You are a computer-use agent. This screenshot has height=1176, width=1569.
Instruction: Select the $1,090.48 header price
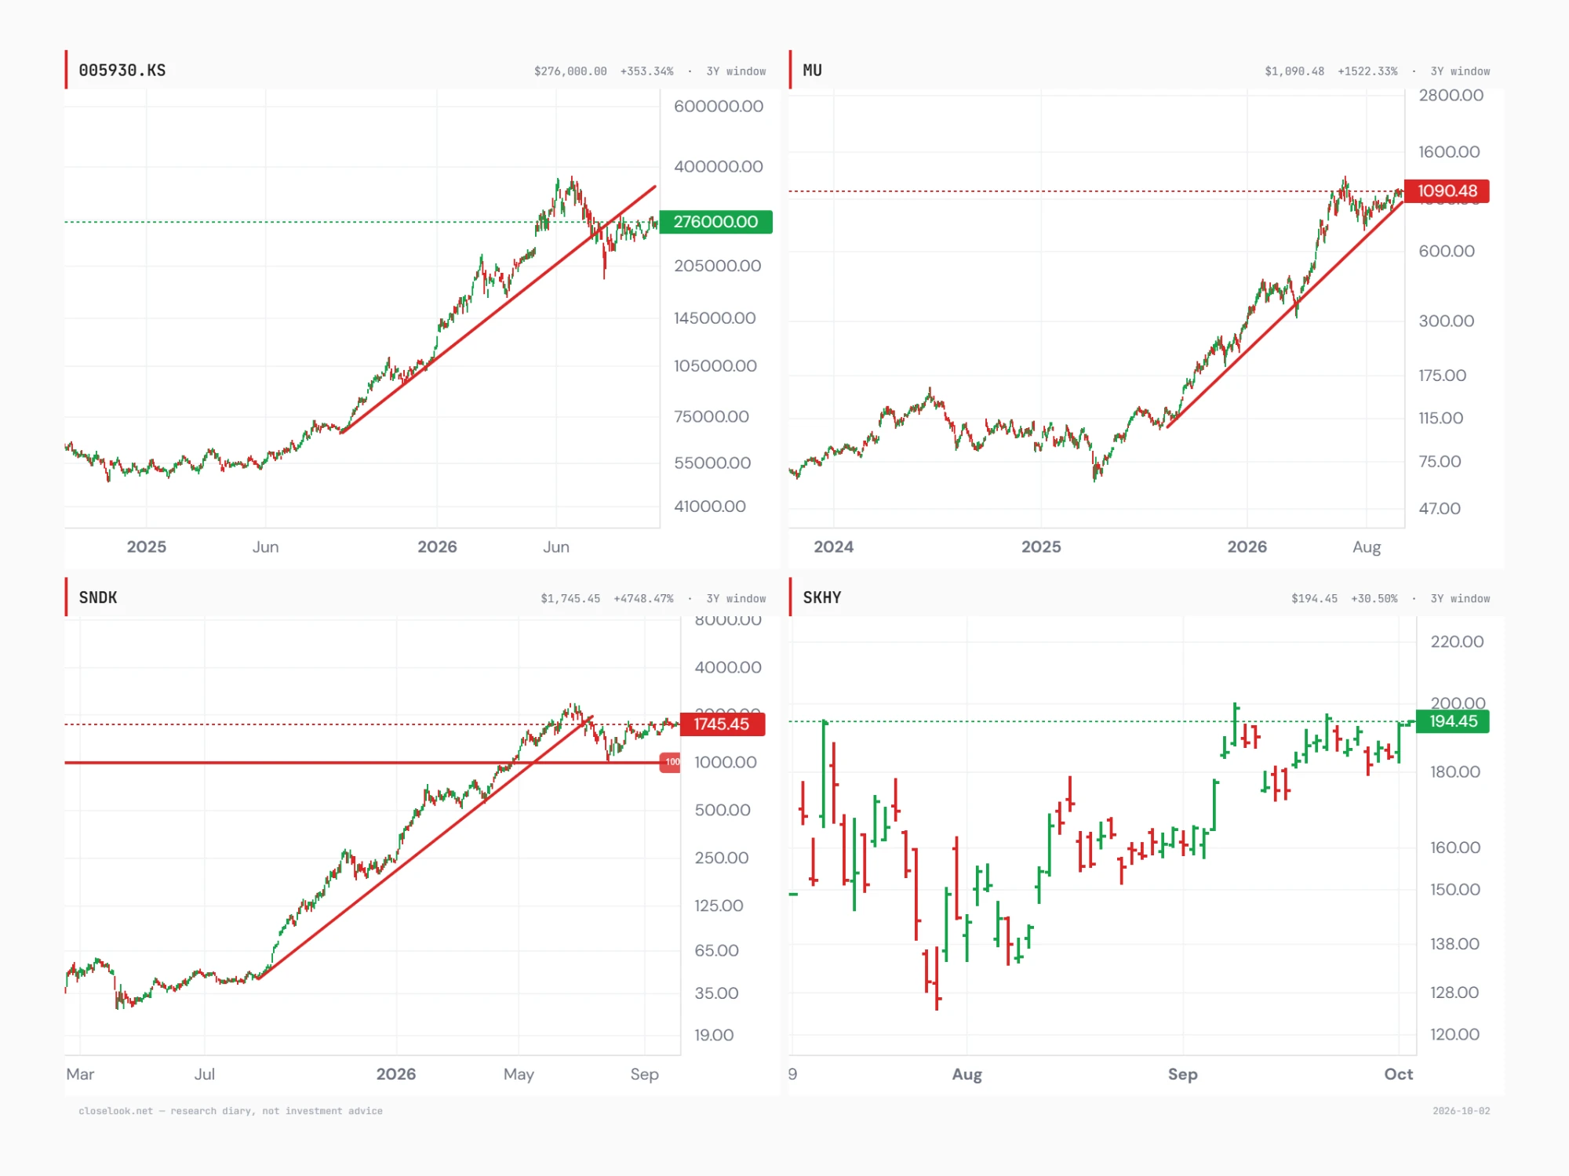click(1294, 71)
